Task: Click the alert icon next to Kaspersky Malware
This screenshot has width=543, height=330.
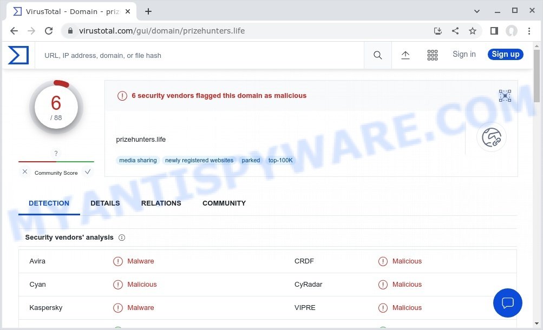Action: tap(117, 308)
